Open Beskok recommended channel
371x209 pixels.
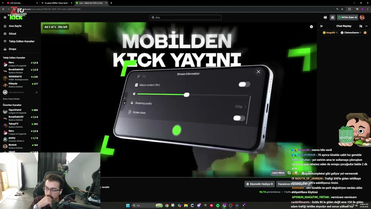pyautogui.click(x=20, y=146)
